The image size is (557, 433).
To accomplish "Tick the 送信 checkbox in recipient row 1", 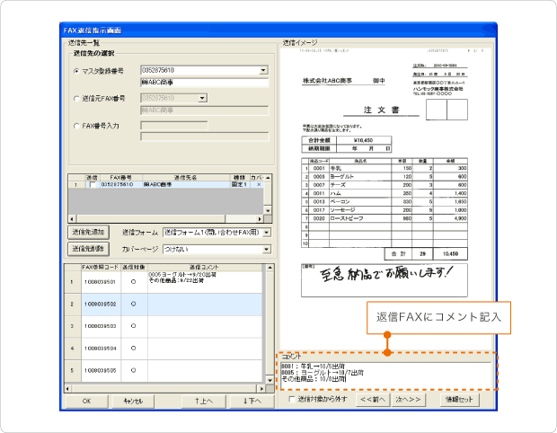I will tap(93, 185).
